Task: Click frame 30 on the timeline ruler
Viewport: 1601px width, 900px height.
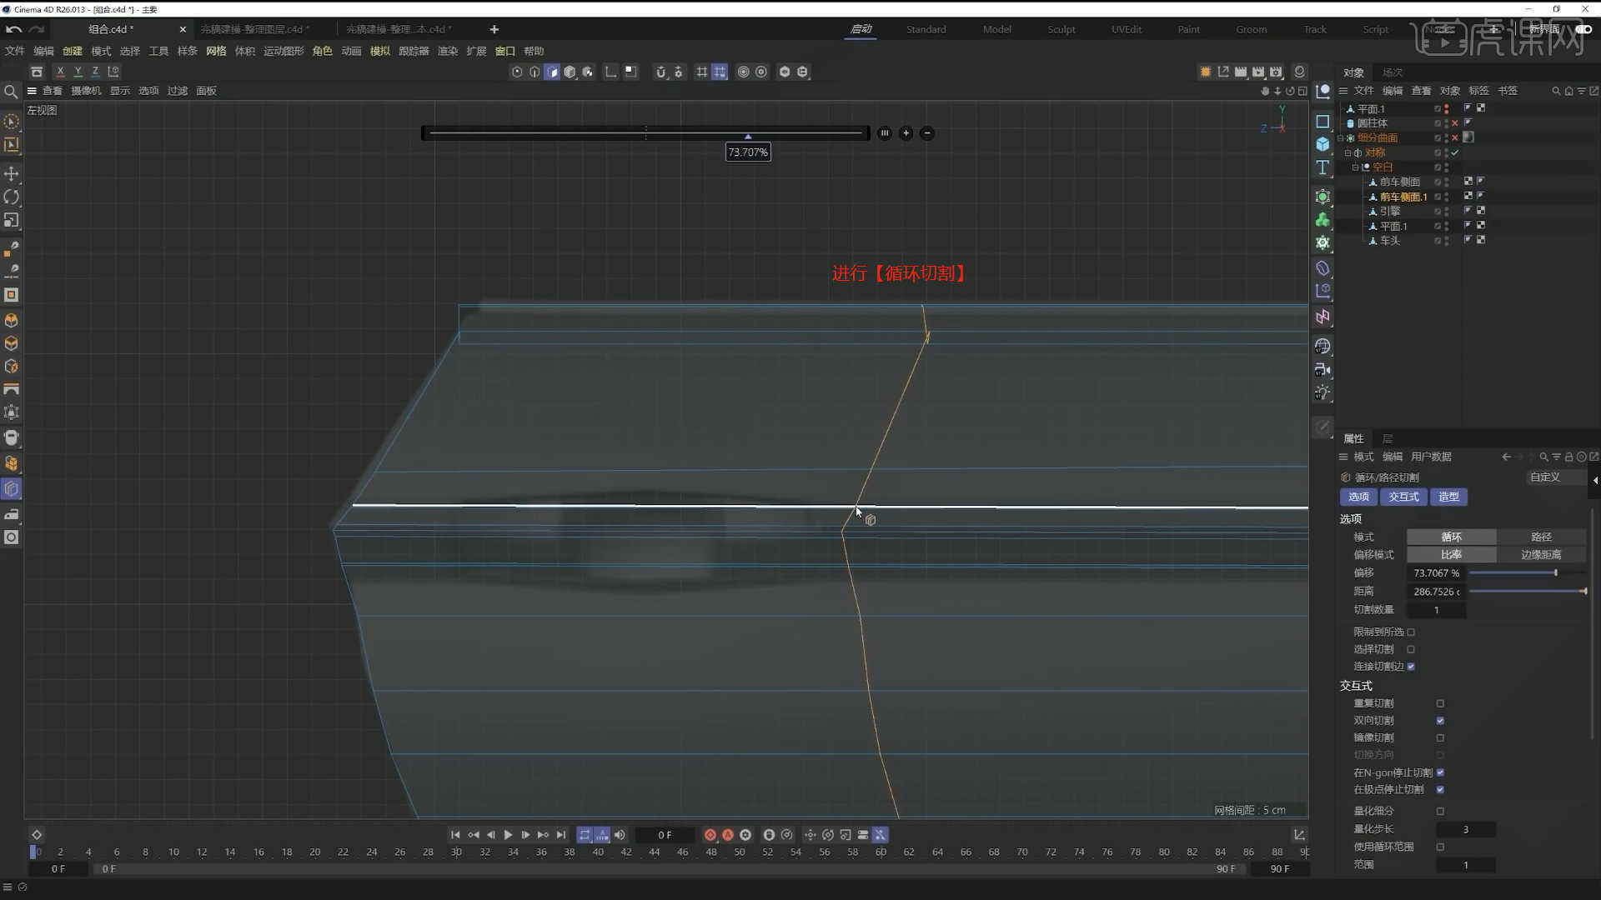Action: point(456,852)
